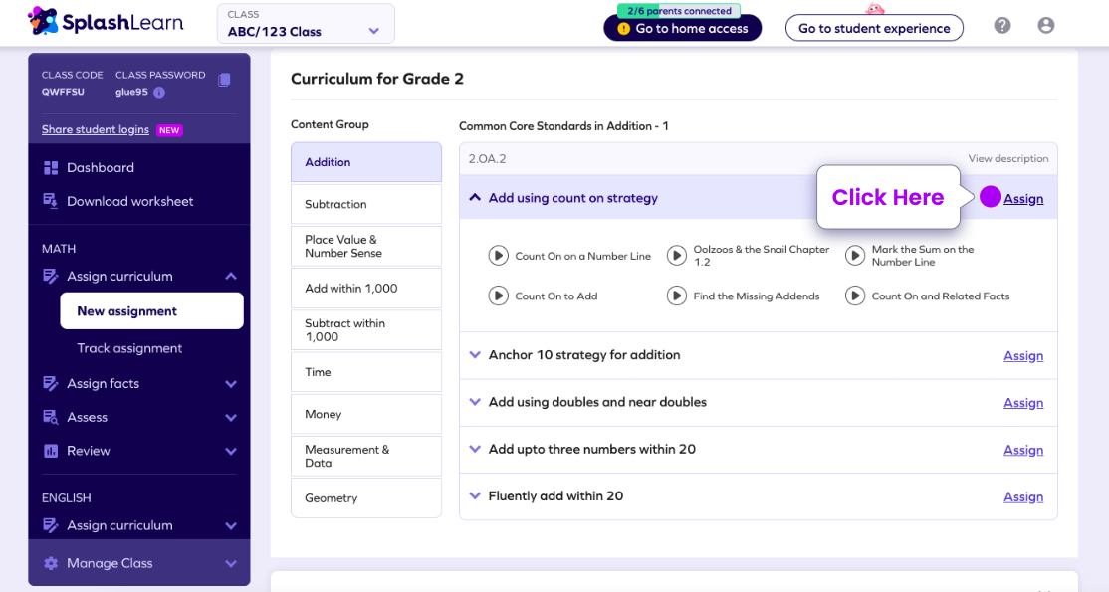Open the ABC/123 Class dropdown
Screen dimensions: 1109x592
(x=306, y=24)
